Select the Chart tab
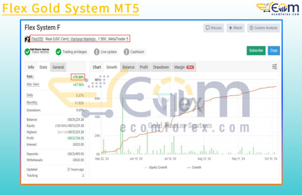Viewport: 302px width, 195px height. pyautogui.click(x=97, y=67)
